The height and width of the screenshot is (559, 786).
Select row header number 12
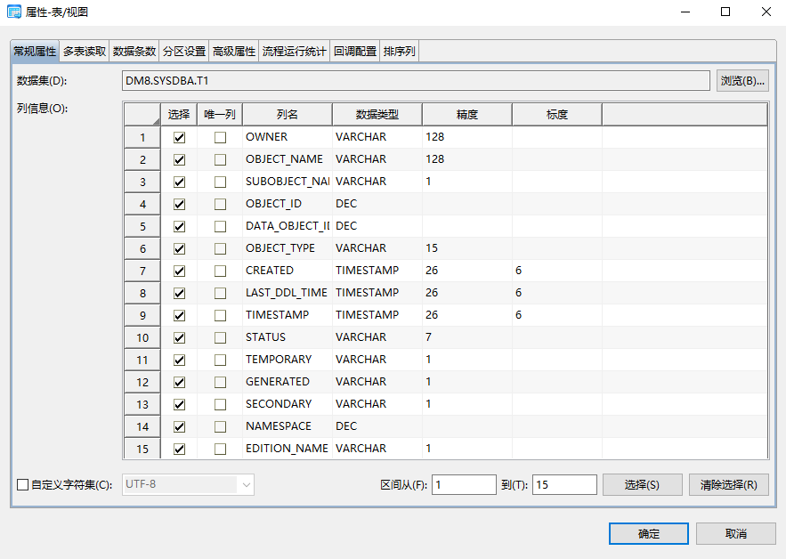click(x=142, y=383)
